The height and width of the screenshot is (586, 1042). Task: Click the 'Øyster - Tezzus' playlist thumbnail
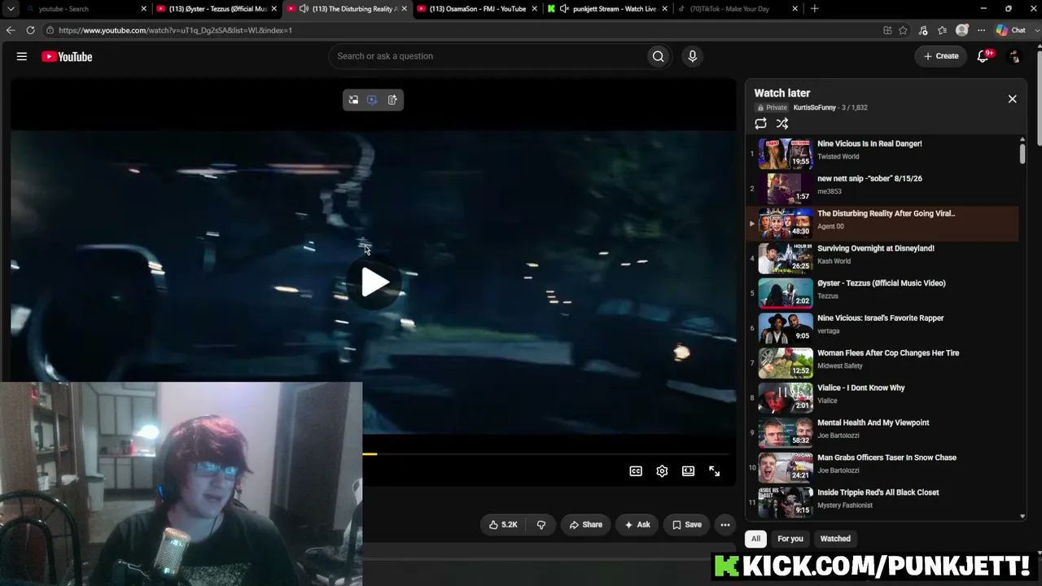(786, 293)
